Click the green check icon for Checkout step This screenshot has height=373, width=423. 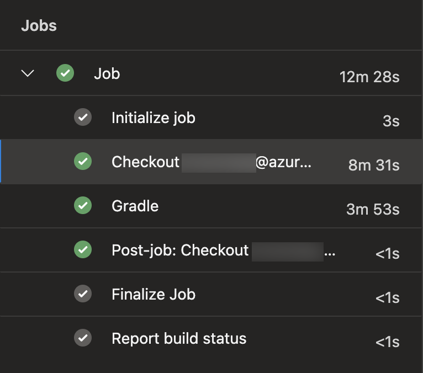click(x=83, y=161)
